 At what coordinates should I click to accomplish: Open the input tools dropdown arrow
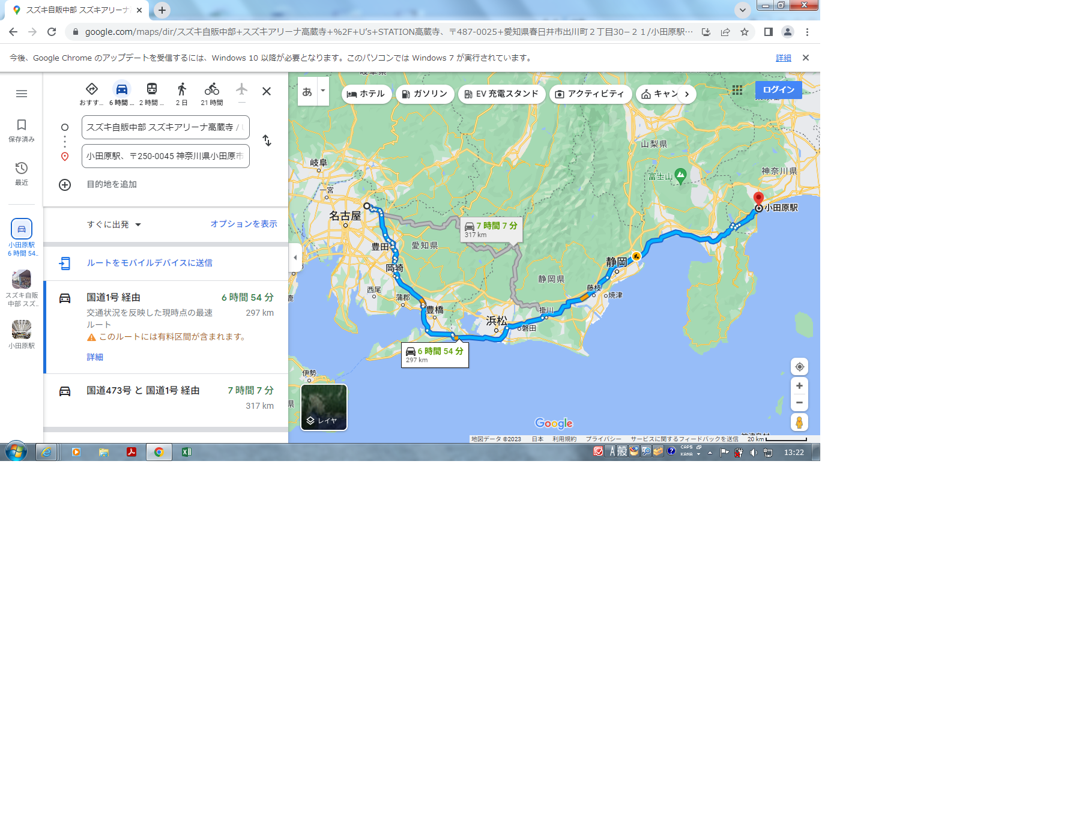click(x=323, y=92)
